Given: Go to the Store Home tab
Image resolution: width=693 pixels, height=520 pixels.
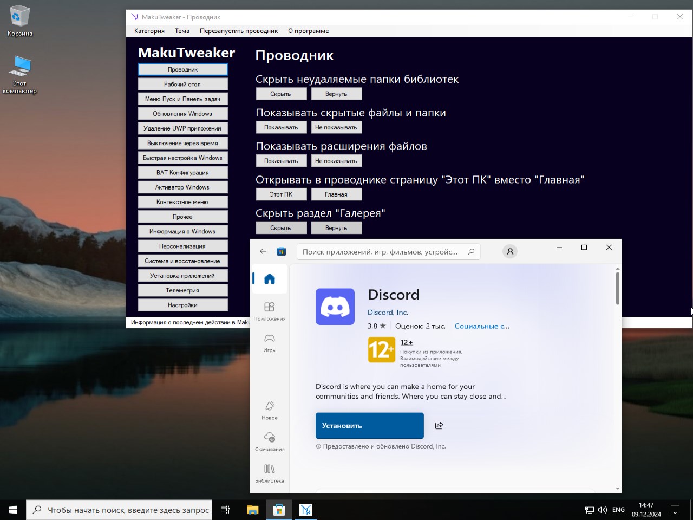Looking at the screenshot, I should click(270, 279).
